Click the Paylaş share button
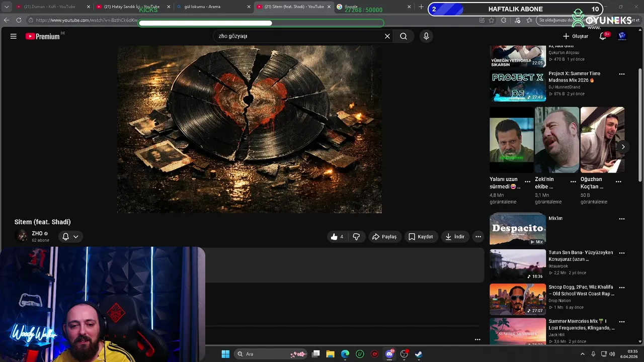 (x=384, y=236)
